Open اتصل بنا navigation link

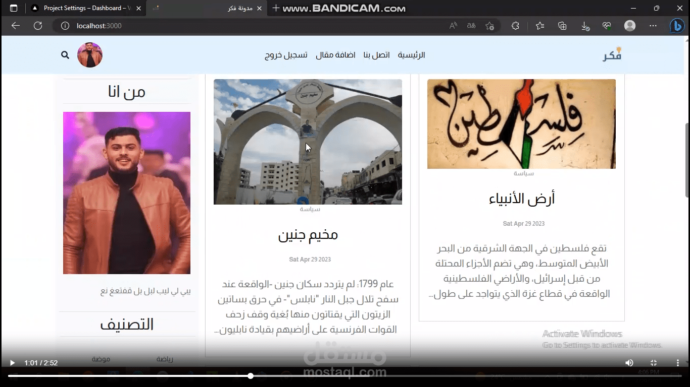coord(377,55)
